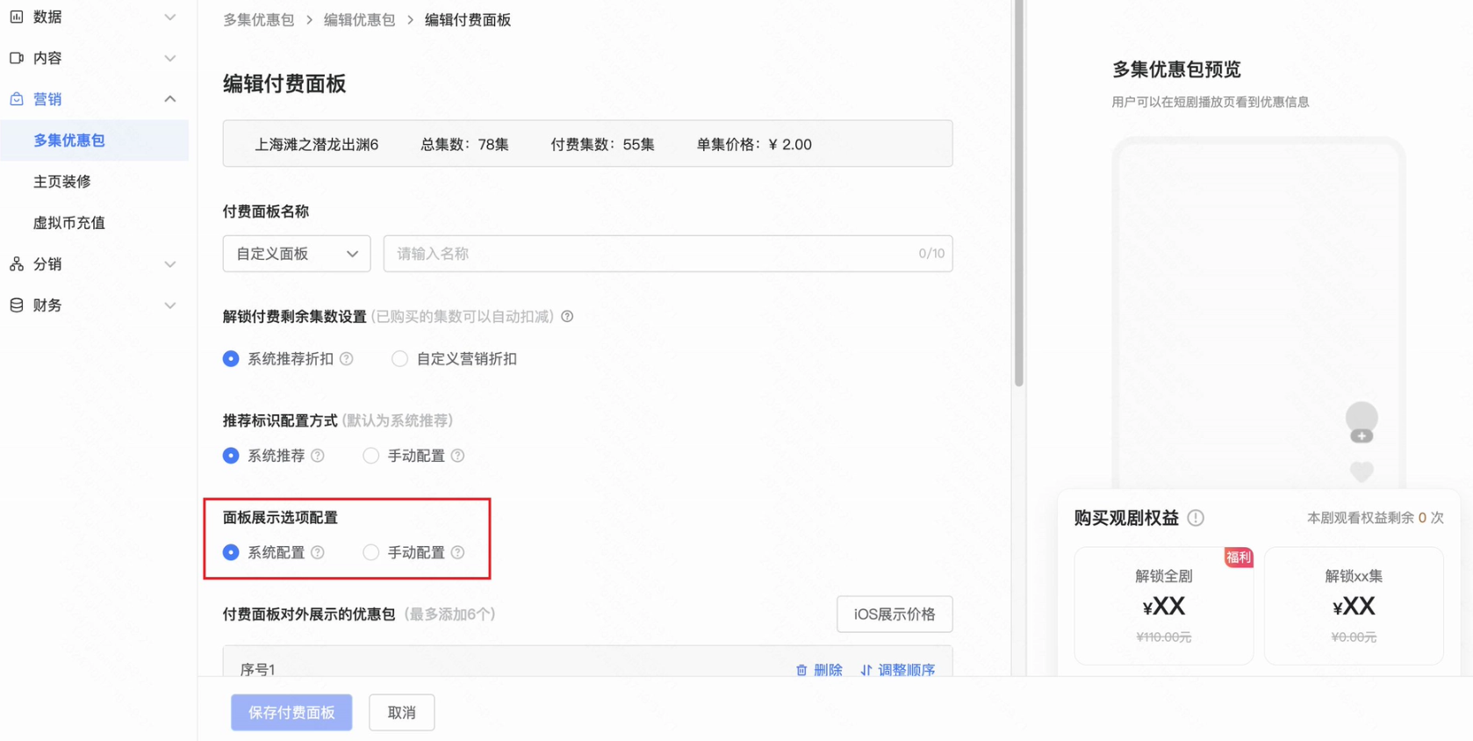The image size is (1473, 741).
Task: Click the 多集优惠包预览 heading
Action: (1176, 69)
